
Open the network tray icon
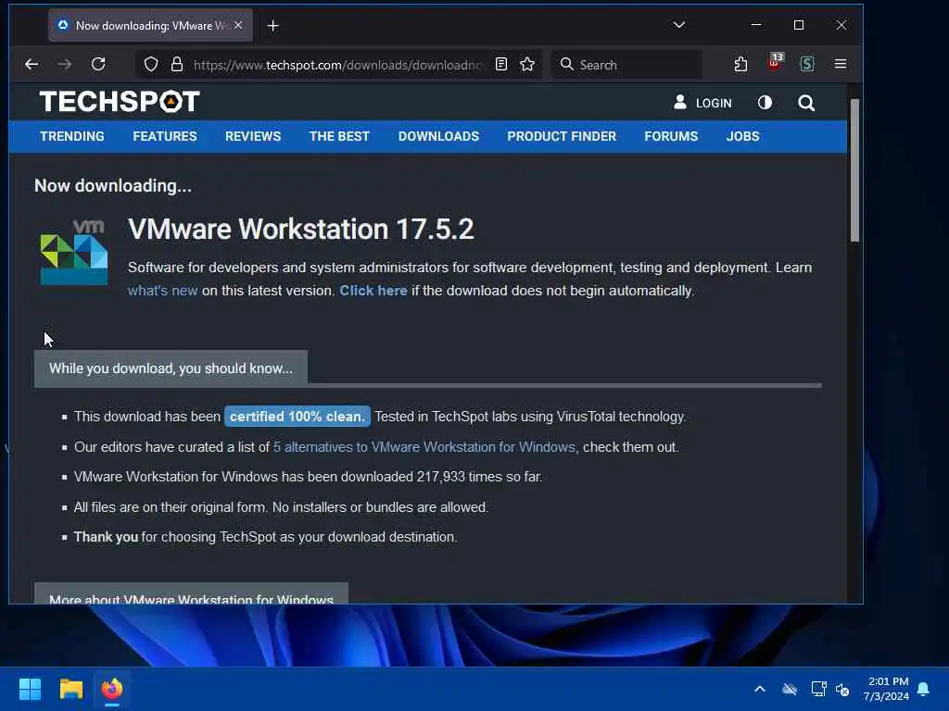tap(818, 689)
